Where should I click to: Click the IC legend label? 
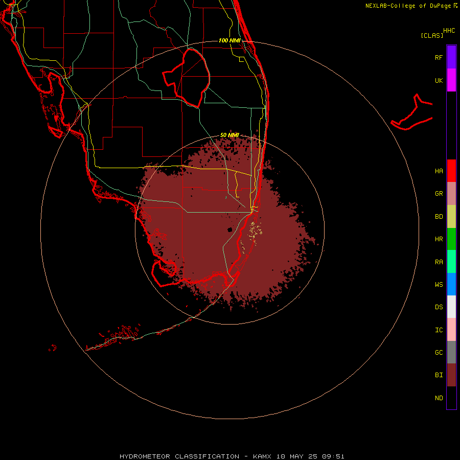439,330
